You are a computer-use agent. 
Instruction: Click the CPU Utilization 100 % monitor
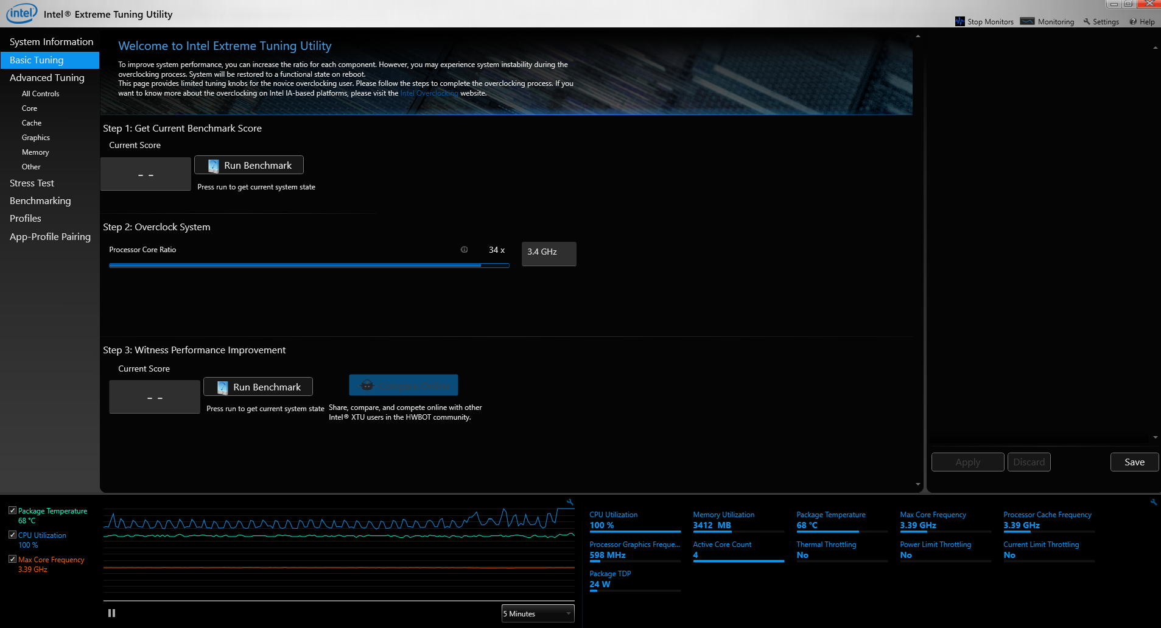pos(635,521)
